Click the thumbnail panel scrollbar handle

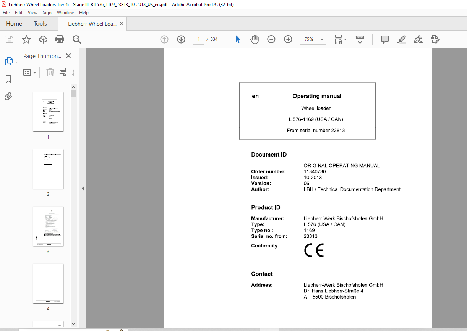(x=74, y=93)
